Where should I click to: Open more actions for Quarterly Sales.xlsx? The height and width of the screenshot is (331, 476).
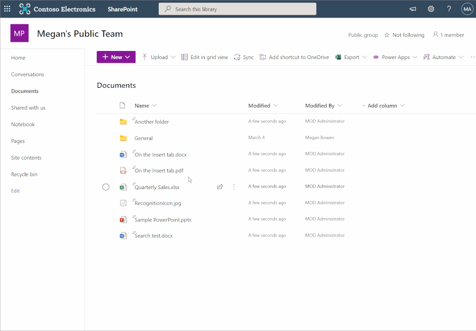tap(234, 187)
